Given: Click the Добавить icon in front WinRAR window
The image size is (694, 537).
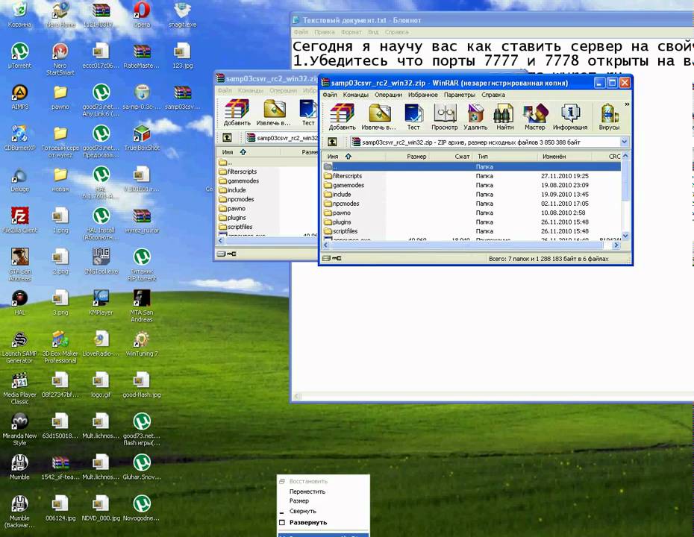Looking at the screenshot, I should (x=342, y=116).
